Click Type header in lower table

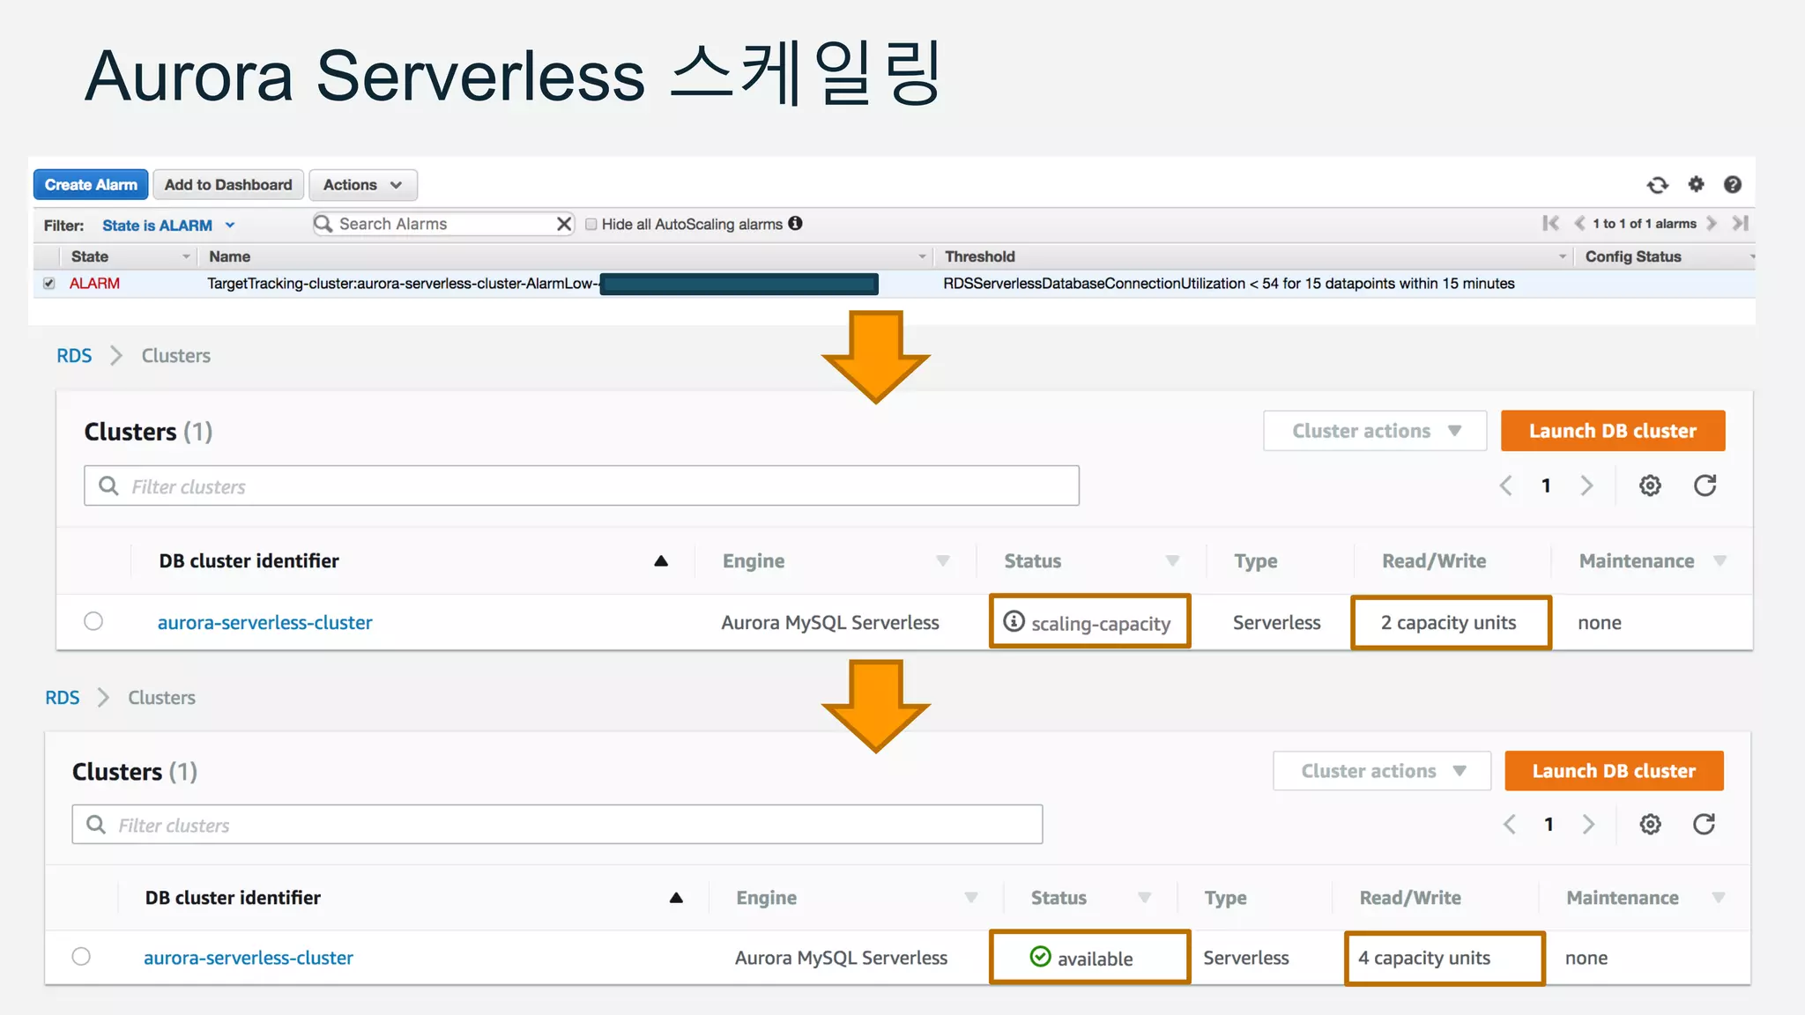[x=1225, y=898]
